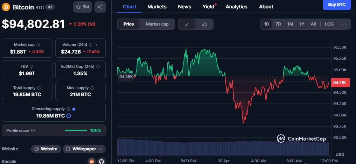Click the 95.50K price axis label
The width and height of the screenshot is (356, 164).
click(340, 48)
